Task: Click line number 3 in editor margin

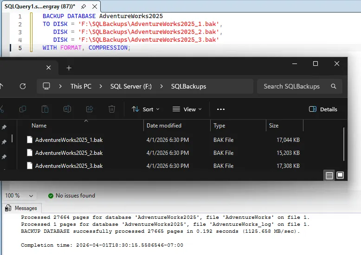Action: click(x=20, y=32)
